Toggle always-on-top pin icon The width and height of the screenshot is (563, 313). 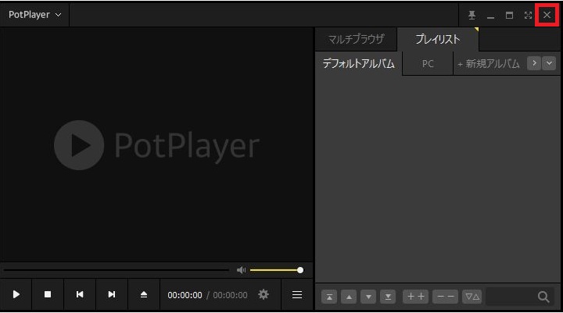pyautogui.click(x=472, y=15)
